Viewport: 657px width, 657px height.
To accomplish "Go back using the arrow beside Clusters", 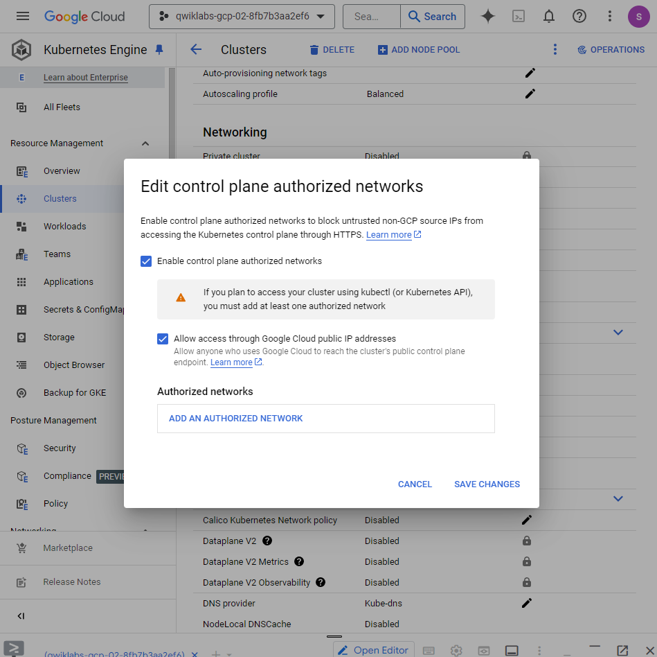I will (x=196, y=49).
